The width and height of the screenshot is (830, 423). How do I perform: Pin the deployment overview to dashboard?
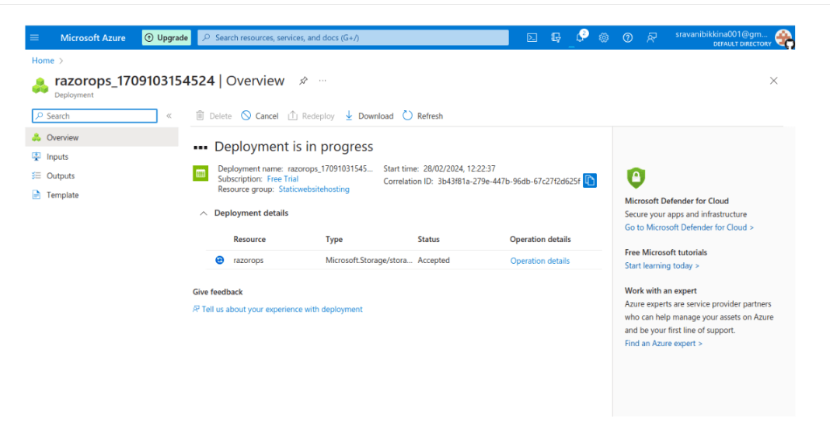pos(303,81)
